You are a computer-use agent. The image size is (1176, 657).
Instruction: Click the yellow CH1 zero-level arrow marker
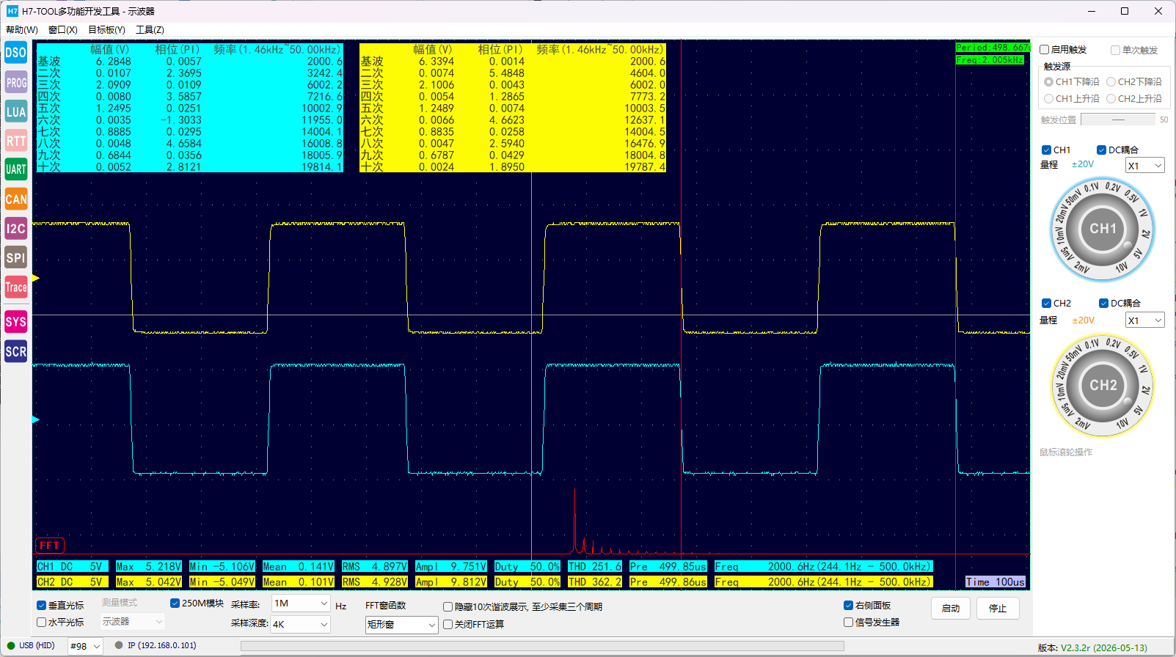pyautogui.click(x=36, y=278)
